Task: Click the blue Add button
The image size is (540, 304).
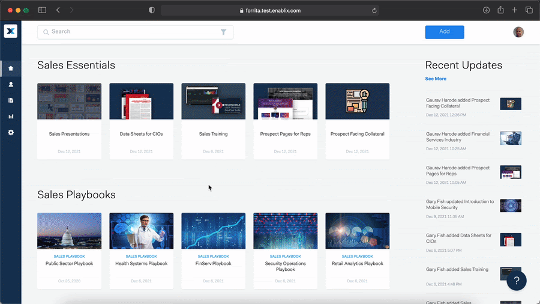Action: tap(444, 32)
